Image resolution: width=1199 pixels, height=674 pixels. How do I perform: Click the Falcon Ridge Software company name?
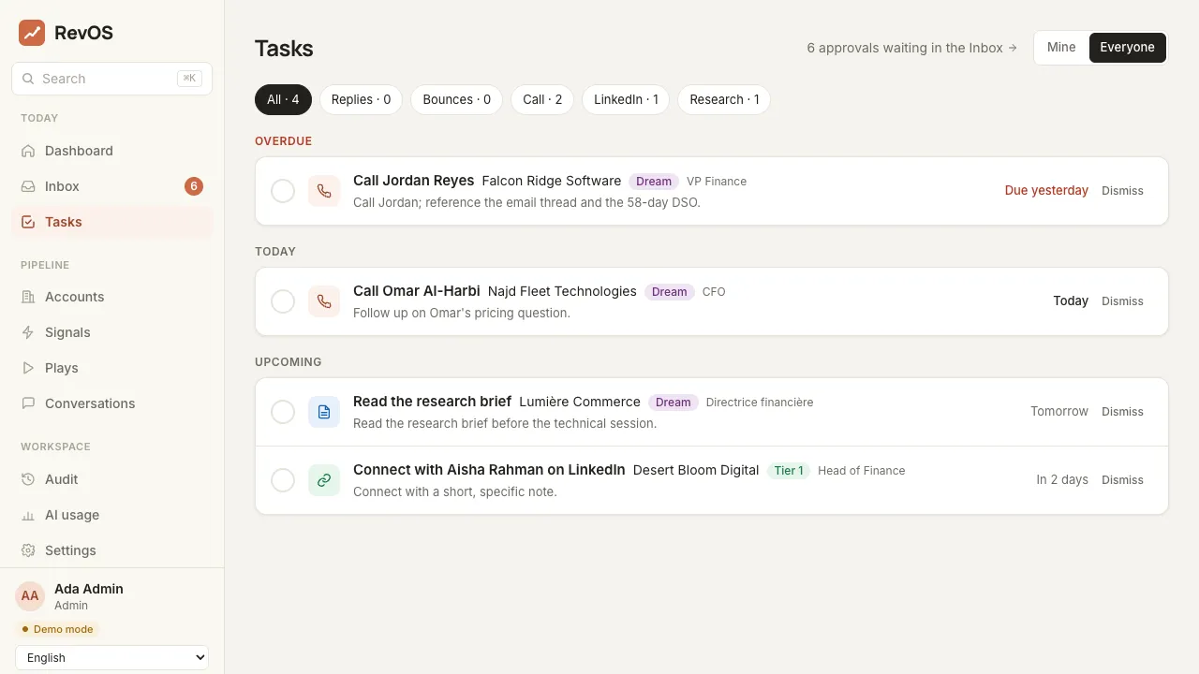click(x=552, y=181)
